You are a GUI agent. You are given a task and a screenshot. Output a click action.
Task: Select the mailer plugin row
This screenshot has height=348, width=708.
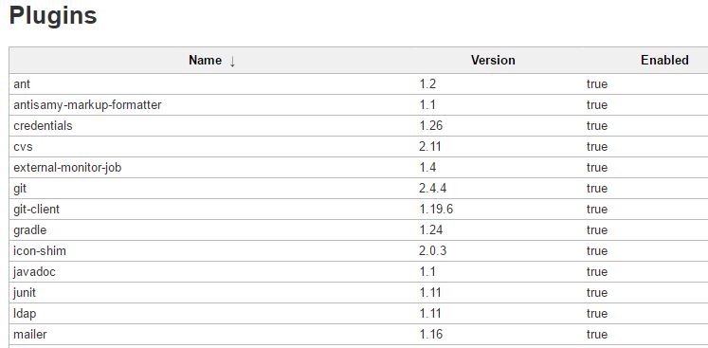click(x=358, y=335)
